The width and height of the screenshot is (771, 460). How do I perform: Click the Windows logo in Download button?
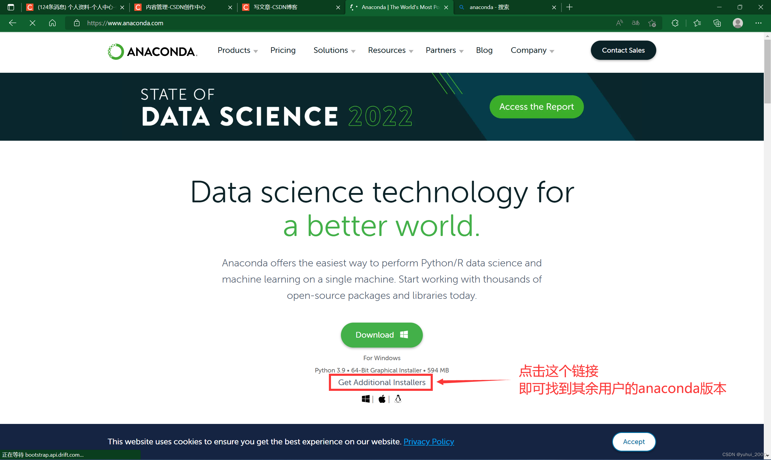[404, 334]
